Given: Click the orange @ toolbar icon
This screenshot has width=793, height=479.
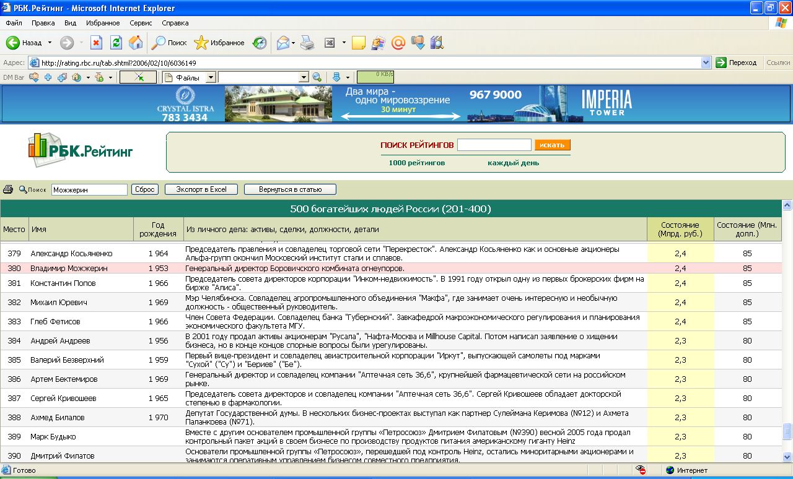Looking at the screenshot, I should click(398, 43).
